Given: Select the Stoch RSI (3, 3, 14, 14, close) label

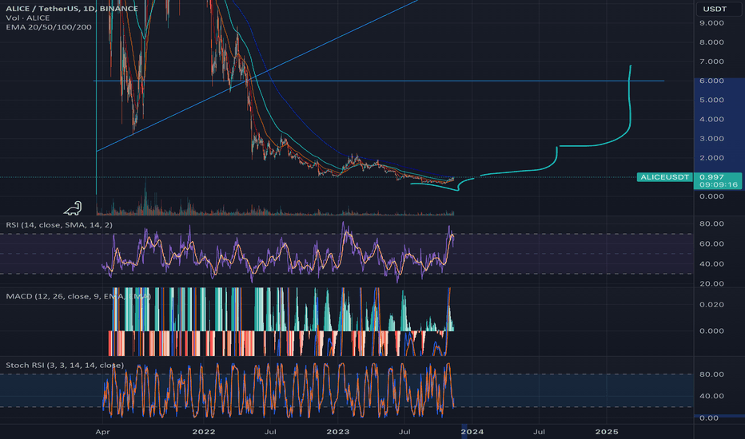Looking at the screenshot, I should point(65,365).
